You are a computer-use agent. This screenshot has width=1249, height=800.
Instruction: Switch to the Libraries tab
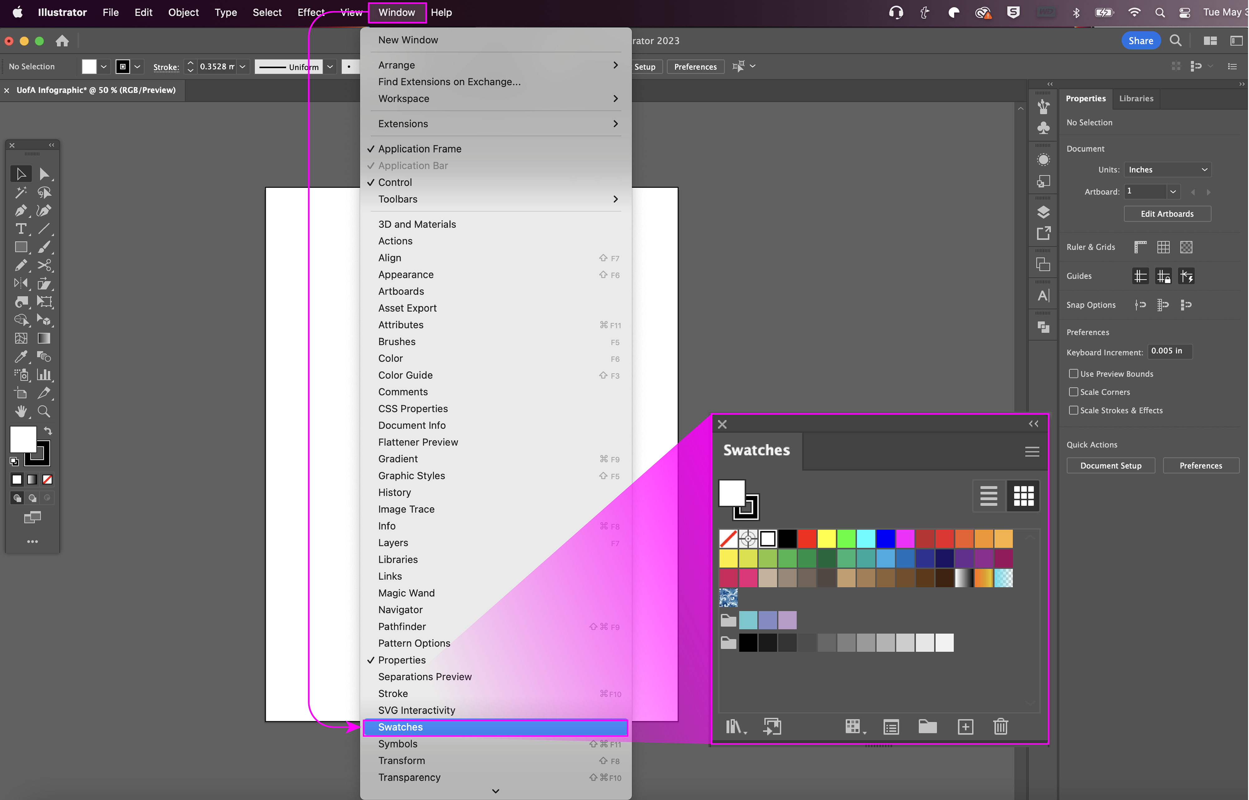(1136, 99)
